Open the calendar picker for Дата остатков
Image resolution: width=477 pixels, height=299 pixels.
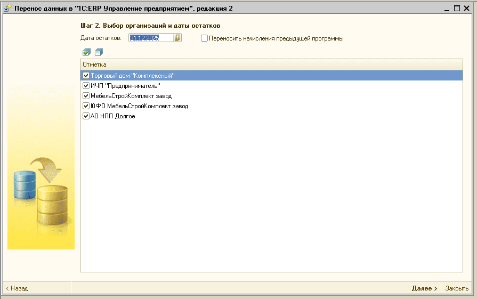click(x=177, y=38)
